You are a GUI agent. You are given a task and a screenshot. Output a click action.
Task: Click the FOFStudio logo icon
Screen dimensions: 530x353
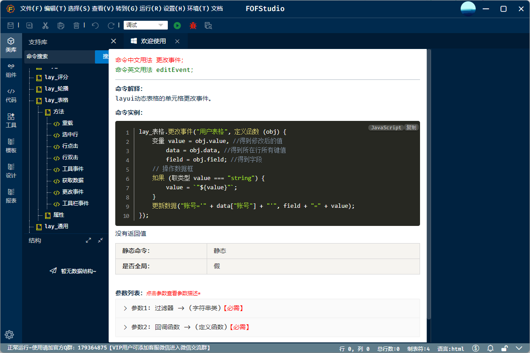pos(10,9)
